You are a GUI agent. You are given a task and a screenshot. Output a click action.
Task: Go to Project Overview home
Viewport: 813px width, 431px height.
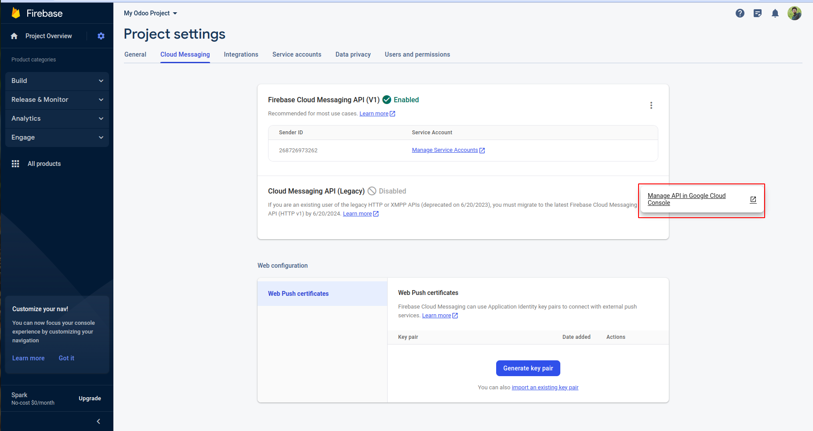coord(48,36)
